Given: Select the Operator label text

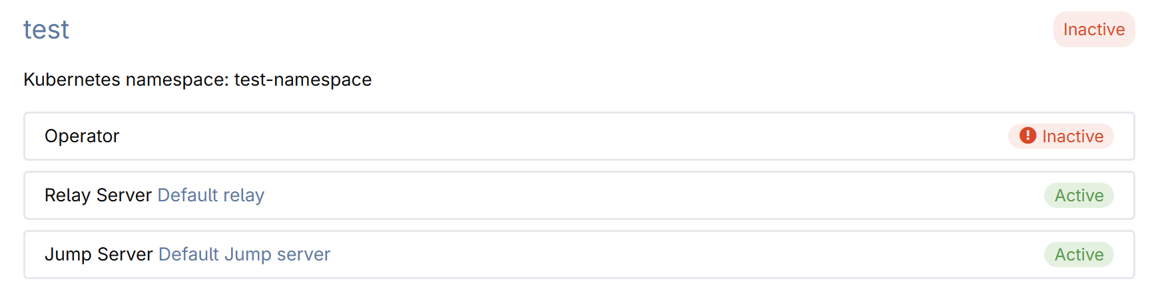Looking at the screenshot, I should (82, 136).
